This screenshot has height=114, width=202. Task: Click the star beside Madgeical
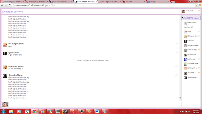click(x=199, y=11)
